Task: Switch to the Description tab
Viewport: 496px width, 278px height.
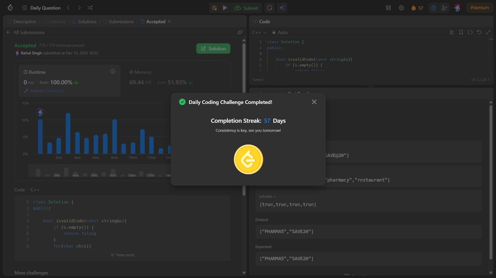Action: click(22, 21)
